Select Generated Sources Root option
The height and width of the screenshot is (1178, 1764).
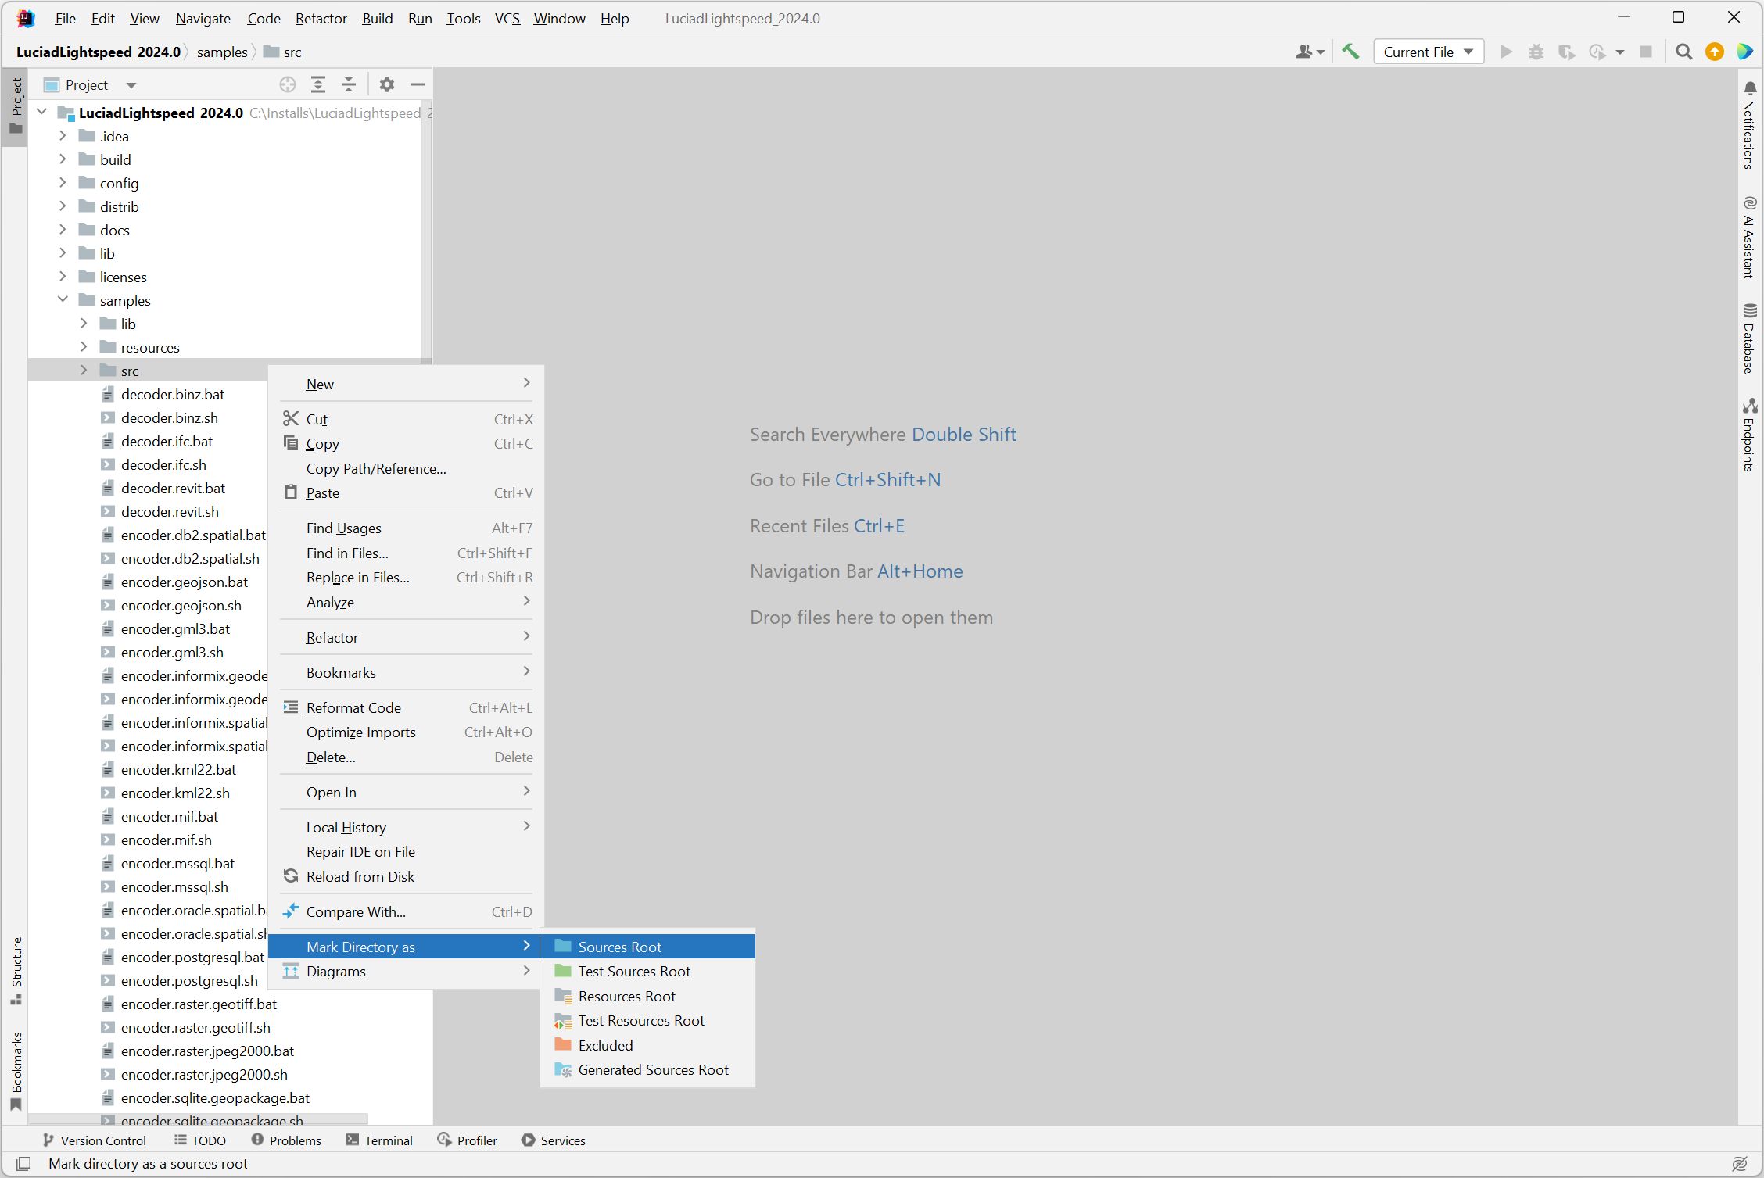click(647, 1069)
